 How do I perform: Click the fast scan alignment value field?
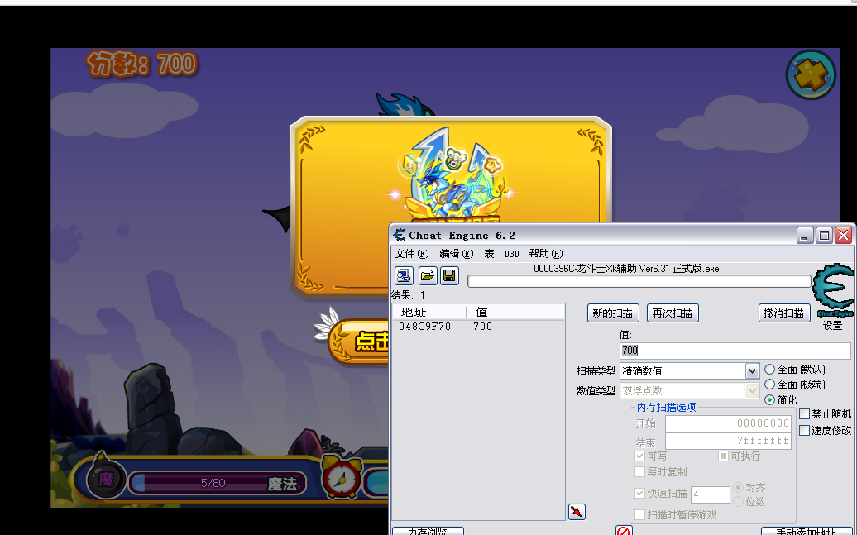pyautogui.click(x=711, y=494)
